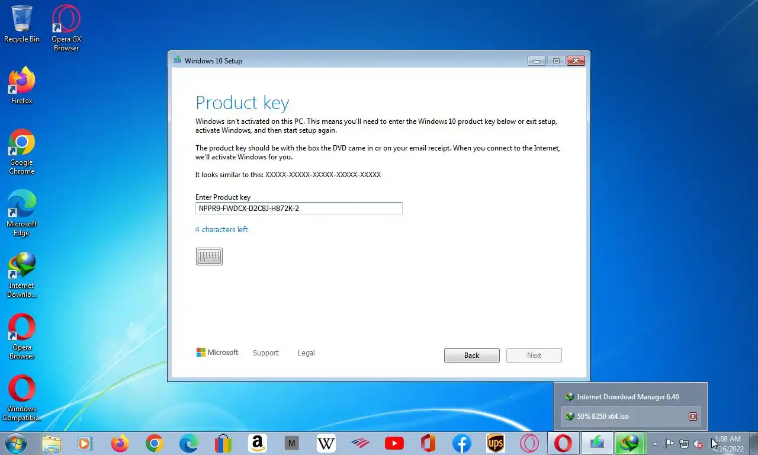Open Internet Download Manager desktop shortcut

point(22,275)
